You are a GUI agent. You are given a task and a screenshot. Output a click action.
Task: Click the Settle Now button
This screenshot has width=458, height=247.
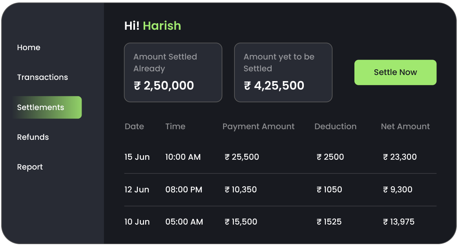pos(395,73)
